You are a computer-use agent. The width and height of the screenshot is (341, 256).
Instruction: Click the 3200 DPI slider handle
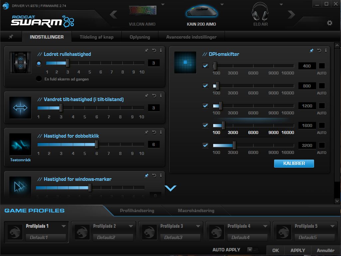(234, 145)
